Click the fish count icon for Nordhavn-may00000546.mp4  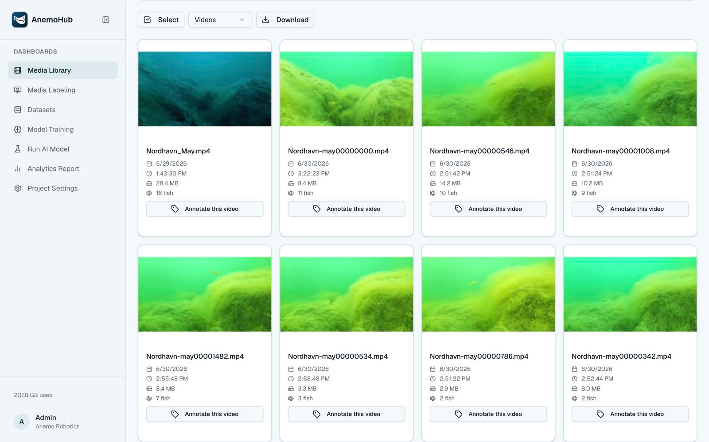[x=433, y=193]
